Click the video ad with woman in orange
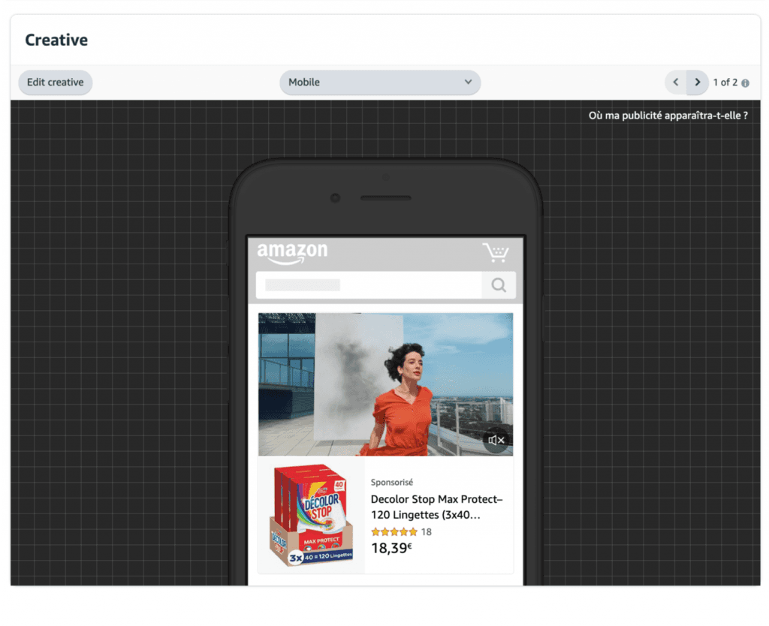The width and height of the screenshot is (769, 626). click(x=385, y=383)
